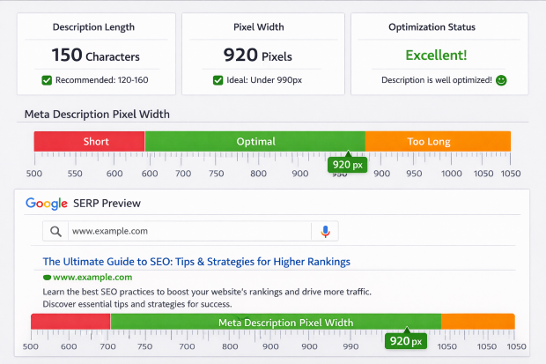Click the SERP Preview heading text

[107, 204]
